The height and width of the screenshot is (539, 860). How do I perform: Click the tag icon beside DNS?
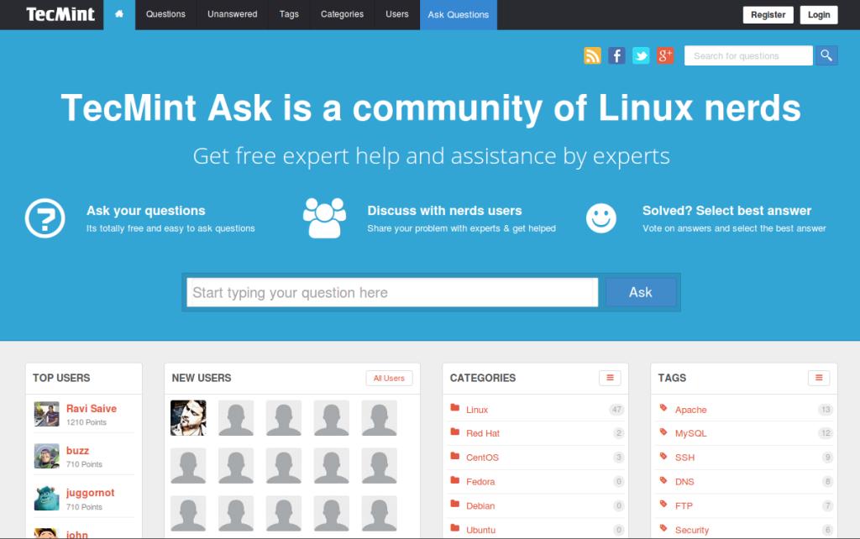tap(663, 480)
